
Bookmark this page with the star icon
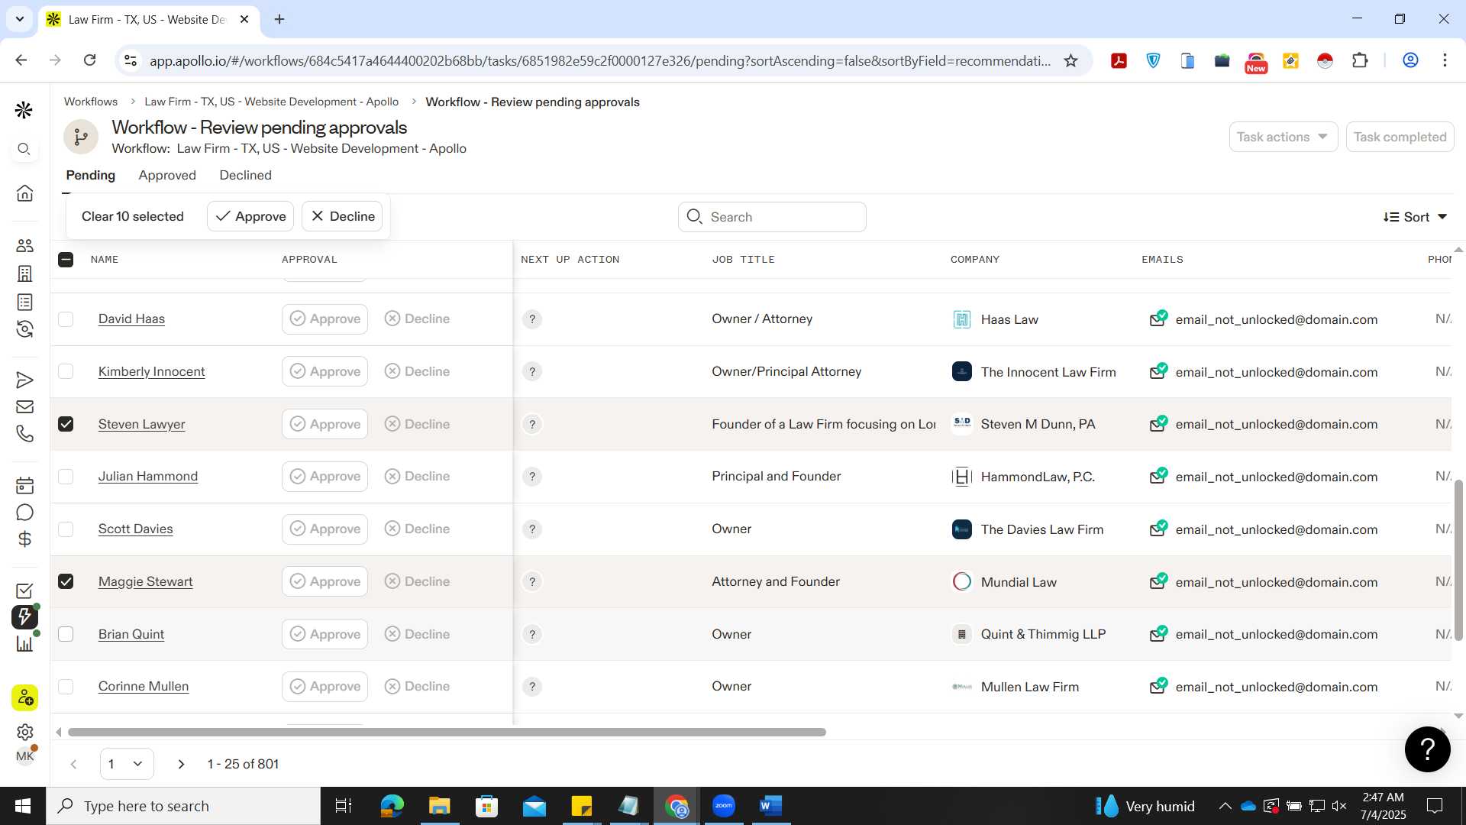tap(1070, 60)
